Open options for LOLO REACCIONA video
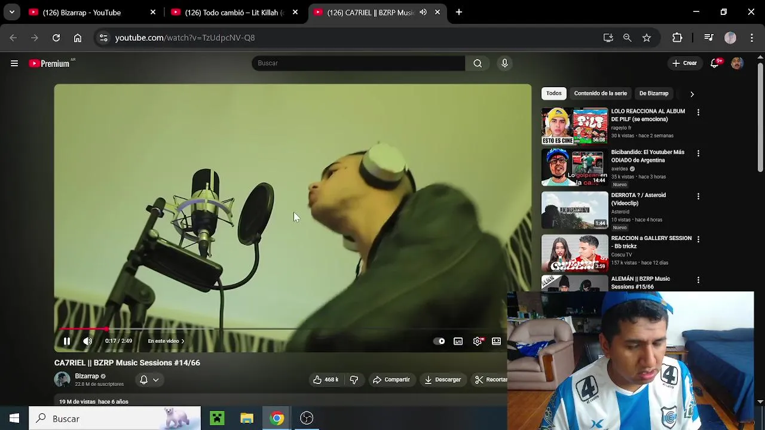Image resolution: width=765 pixels, height=430 pixels. (698, 112)
